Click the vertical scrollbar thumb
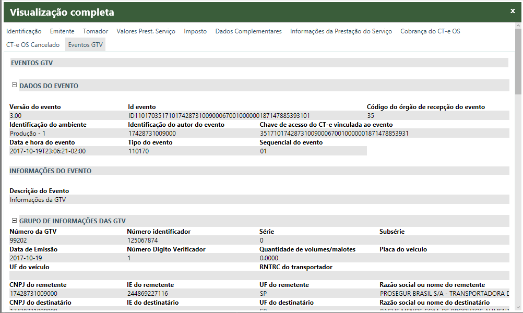The width and height of the screenshot is (523, 313). click(518, 60)
